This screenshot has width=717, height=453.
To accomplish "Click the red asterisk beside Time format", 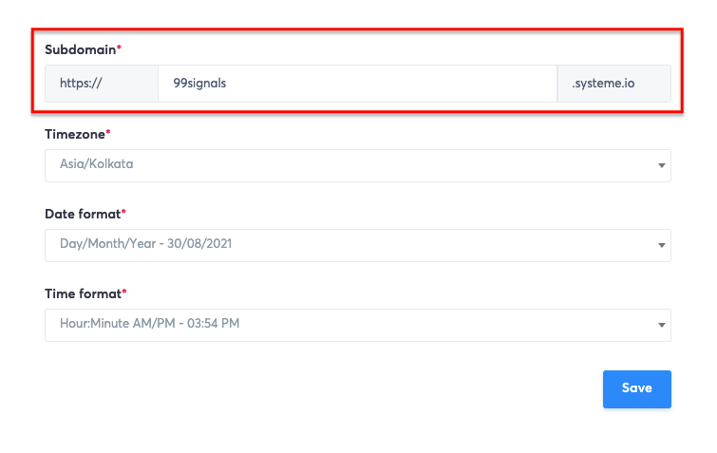I will point(123,293).
